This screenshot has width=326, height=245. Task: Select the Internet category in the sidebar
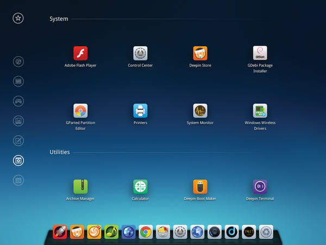tap(18, 62)
